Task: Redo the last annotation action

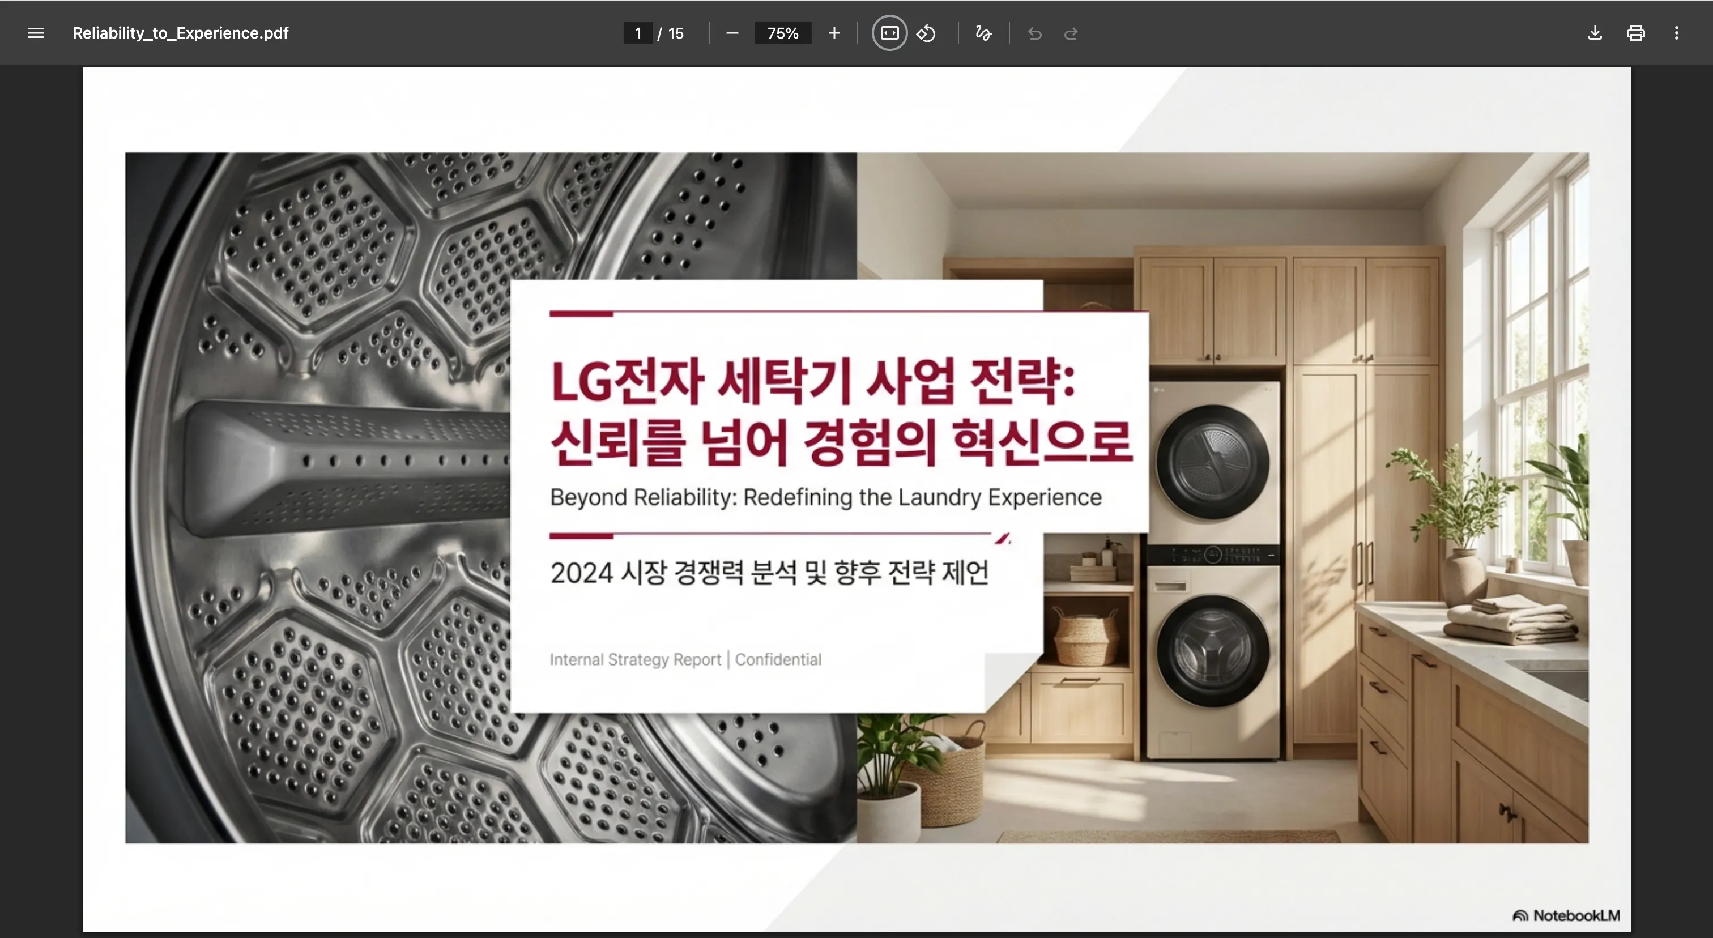Action: coord(1071,33)
